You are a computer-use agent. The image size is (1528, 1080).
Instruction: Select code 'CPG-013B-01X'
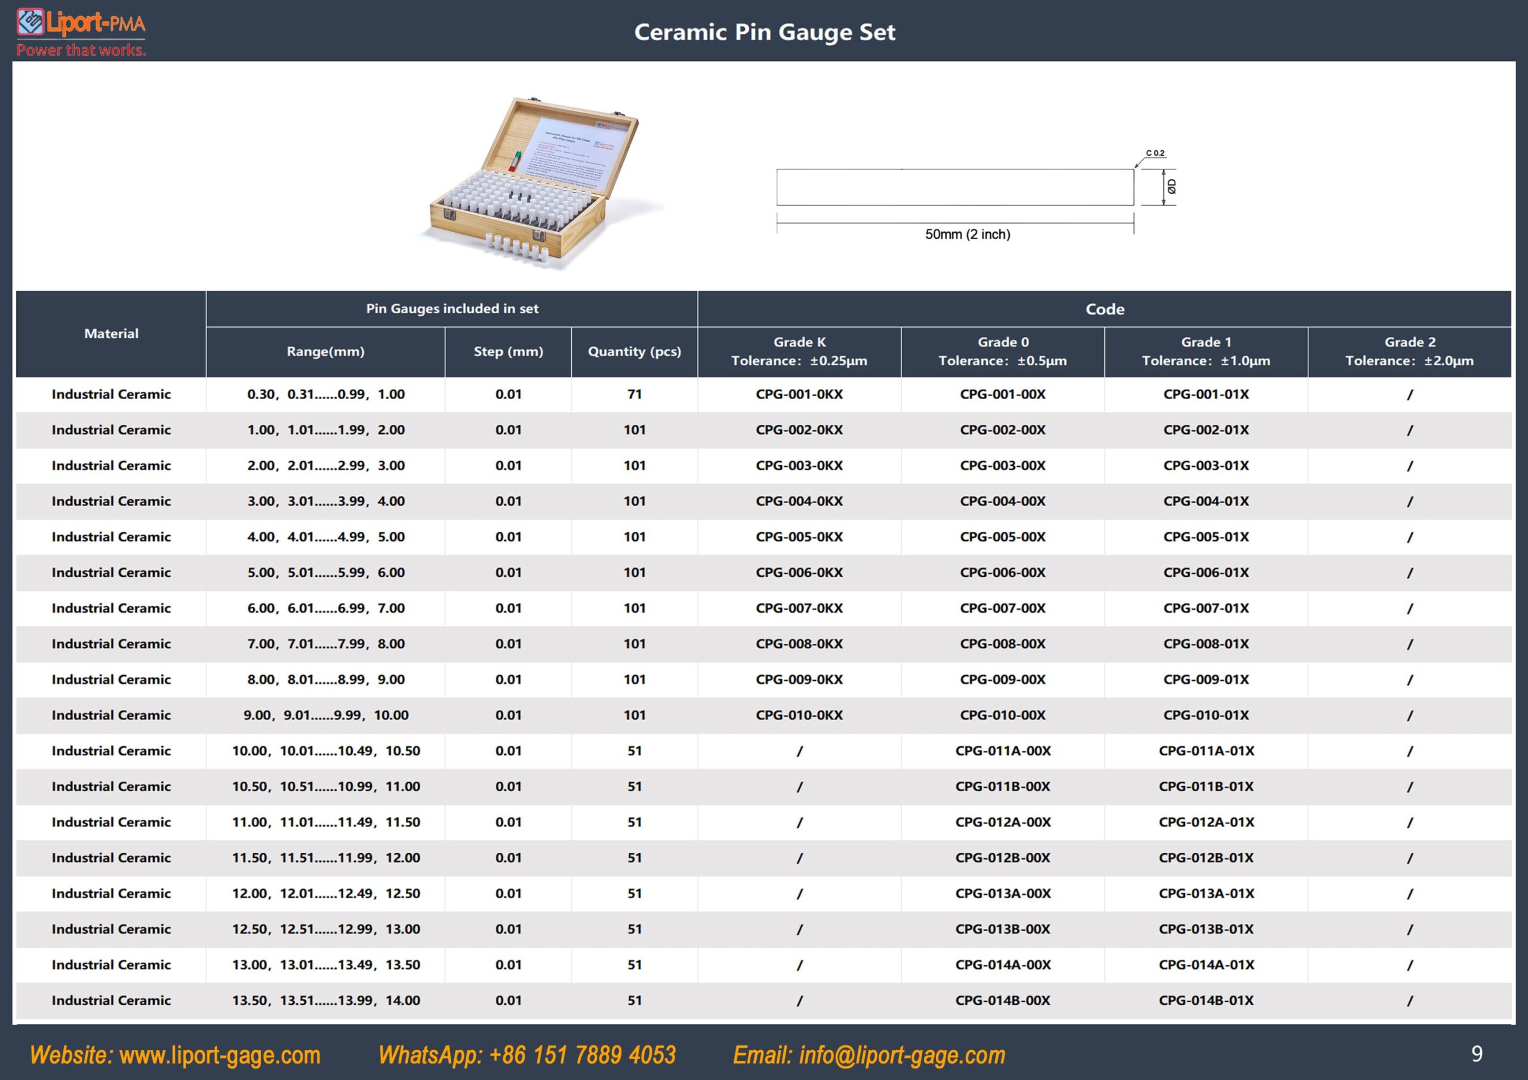pos(1206,930)
